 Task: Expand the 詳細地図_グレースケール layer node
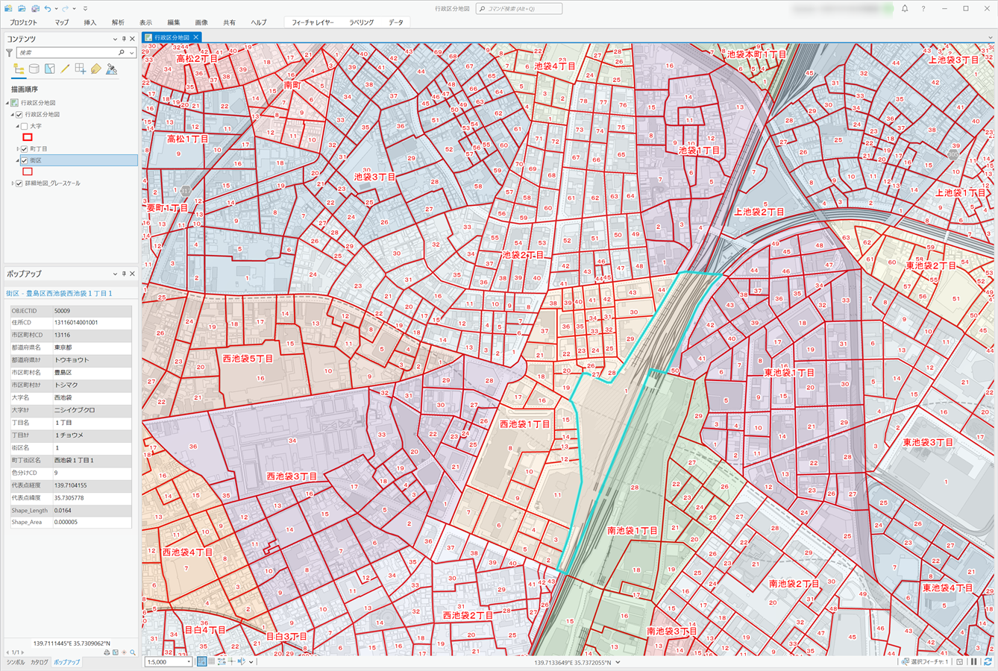tap(12, 183)
